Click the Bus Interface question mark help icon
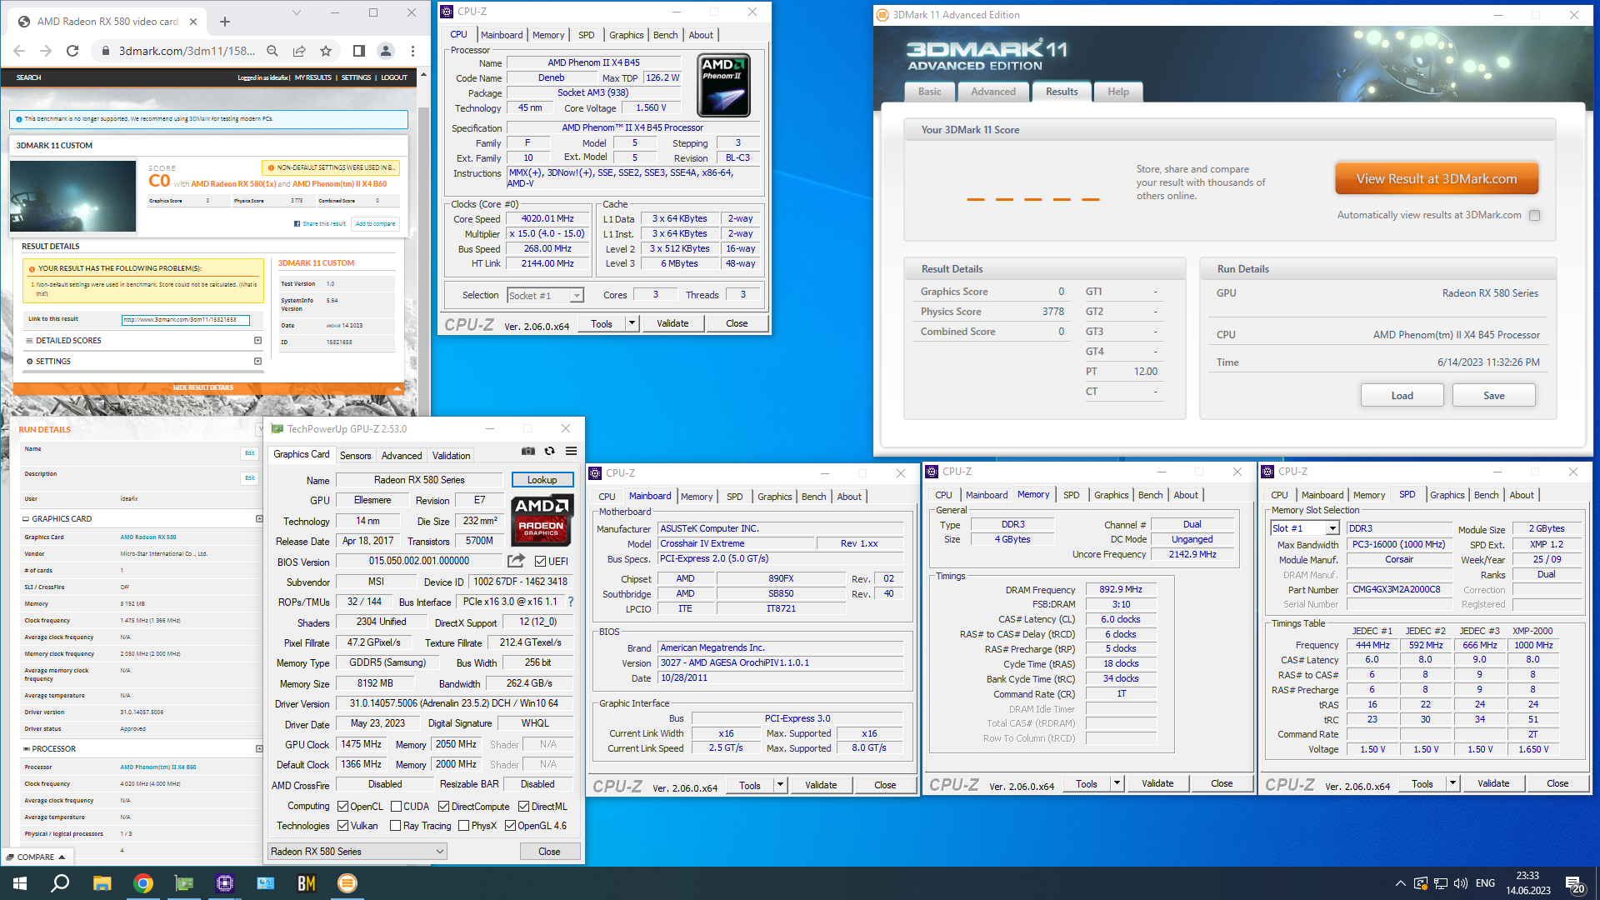Screen dimensions: 1600x900 click(x=571, y=602)
